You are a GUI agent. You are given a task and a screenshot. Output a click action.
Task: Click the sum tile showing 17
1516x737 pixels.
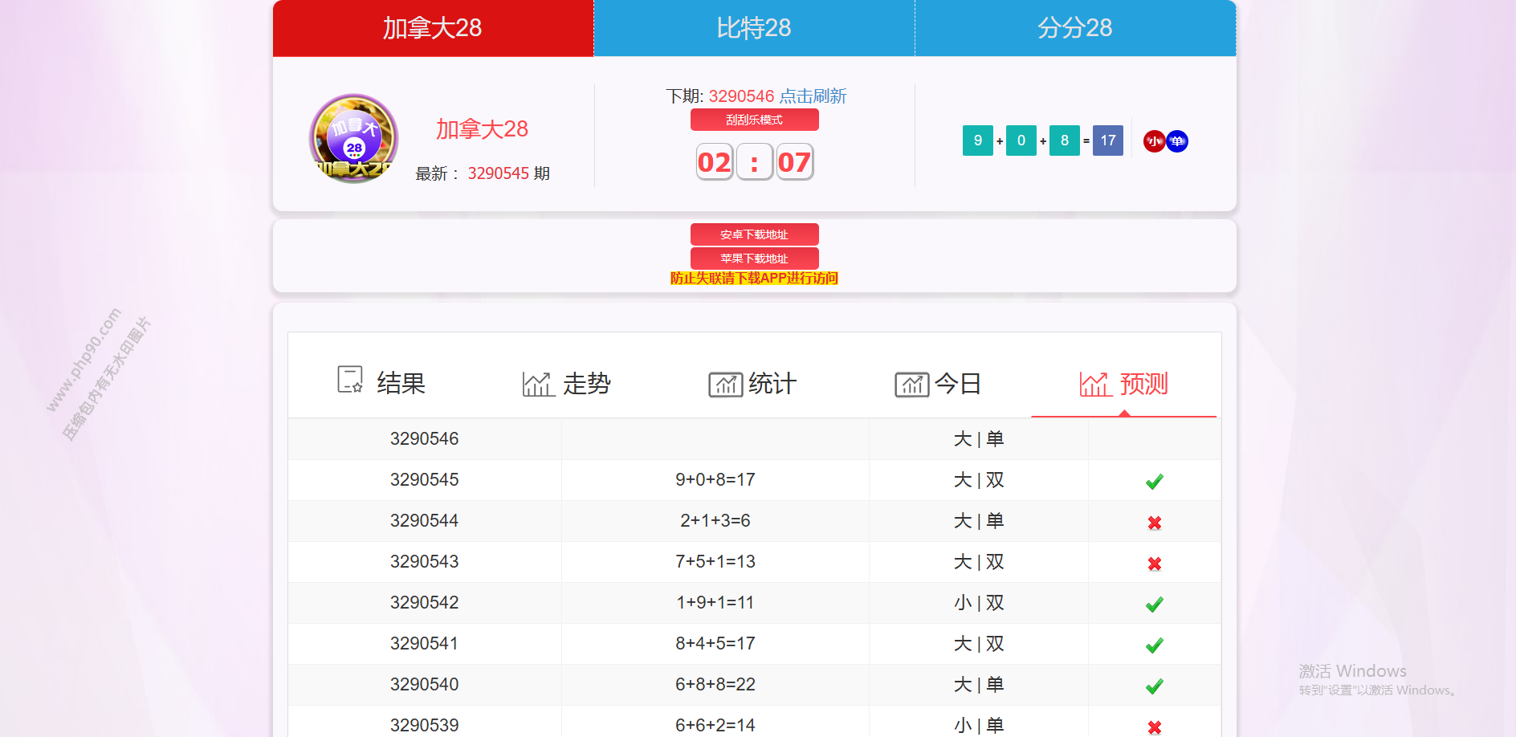(1107, 140)
